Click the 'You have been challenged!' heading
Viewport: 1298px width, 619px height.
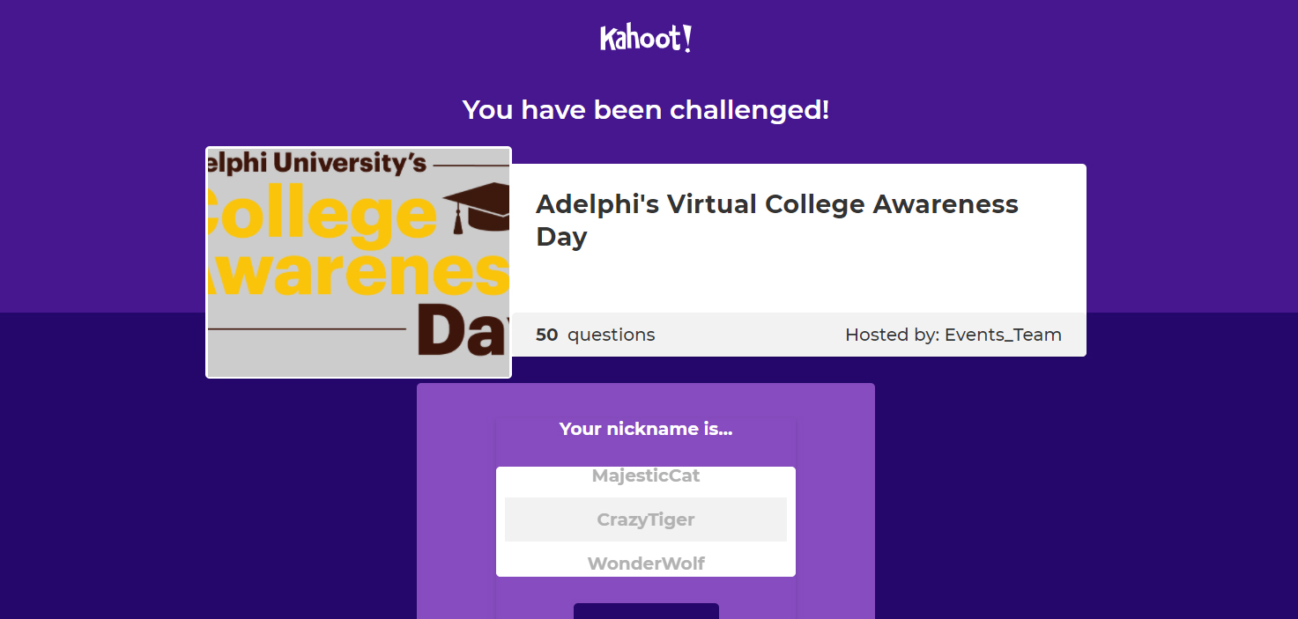(646, 110)
